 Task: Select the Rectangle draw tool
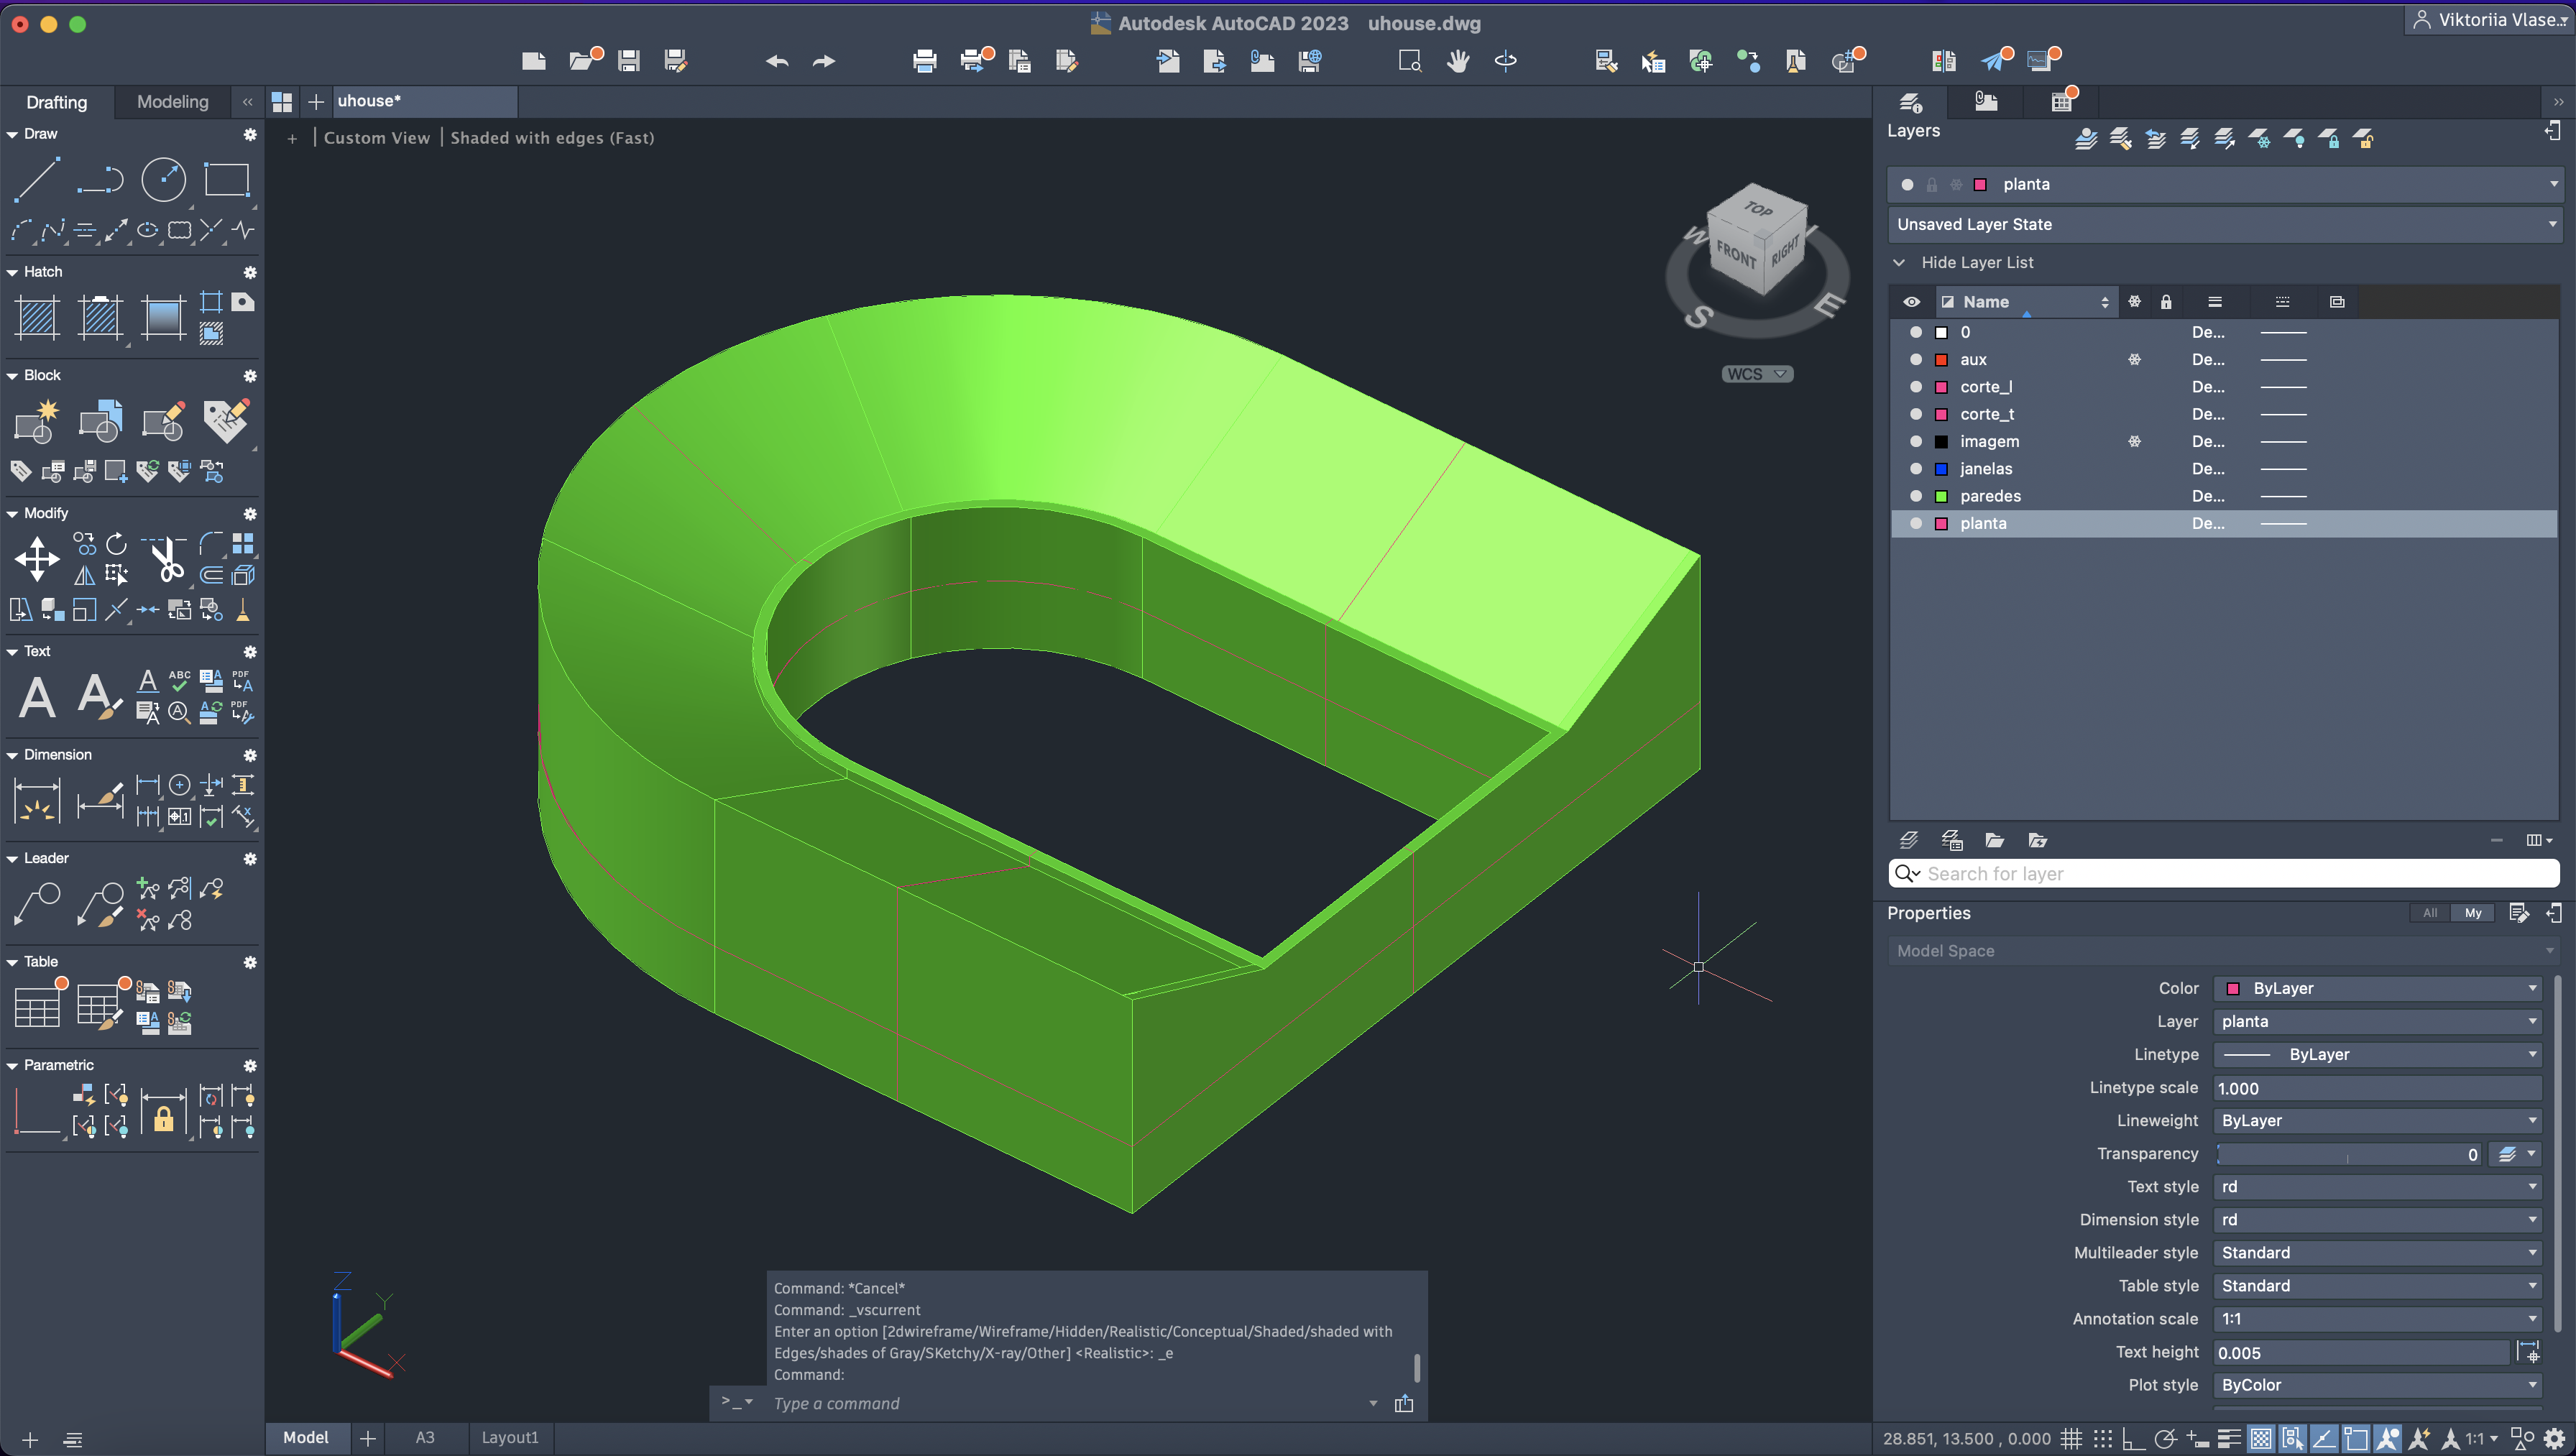pyautogui.click(x=226, y=179)
